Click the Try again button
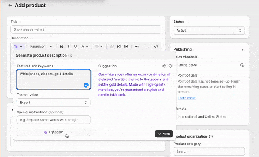259x157 pixels. [x=54, y=132]
